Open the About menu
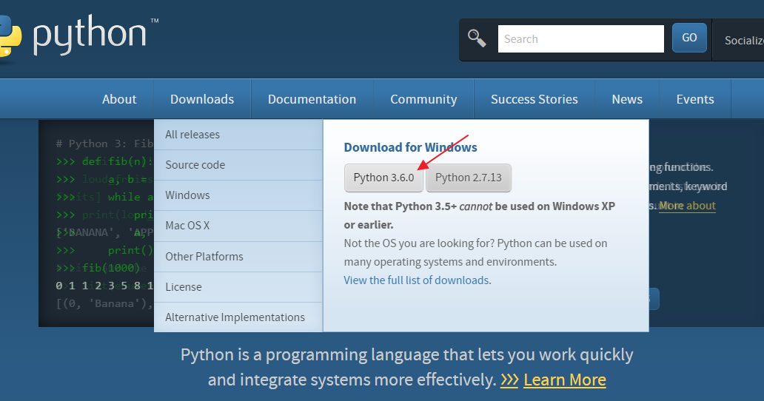The height and width of the screenshot is (401, 764). (x=119, y=99)
